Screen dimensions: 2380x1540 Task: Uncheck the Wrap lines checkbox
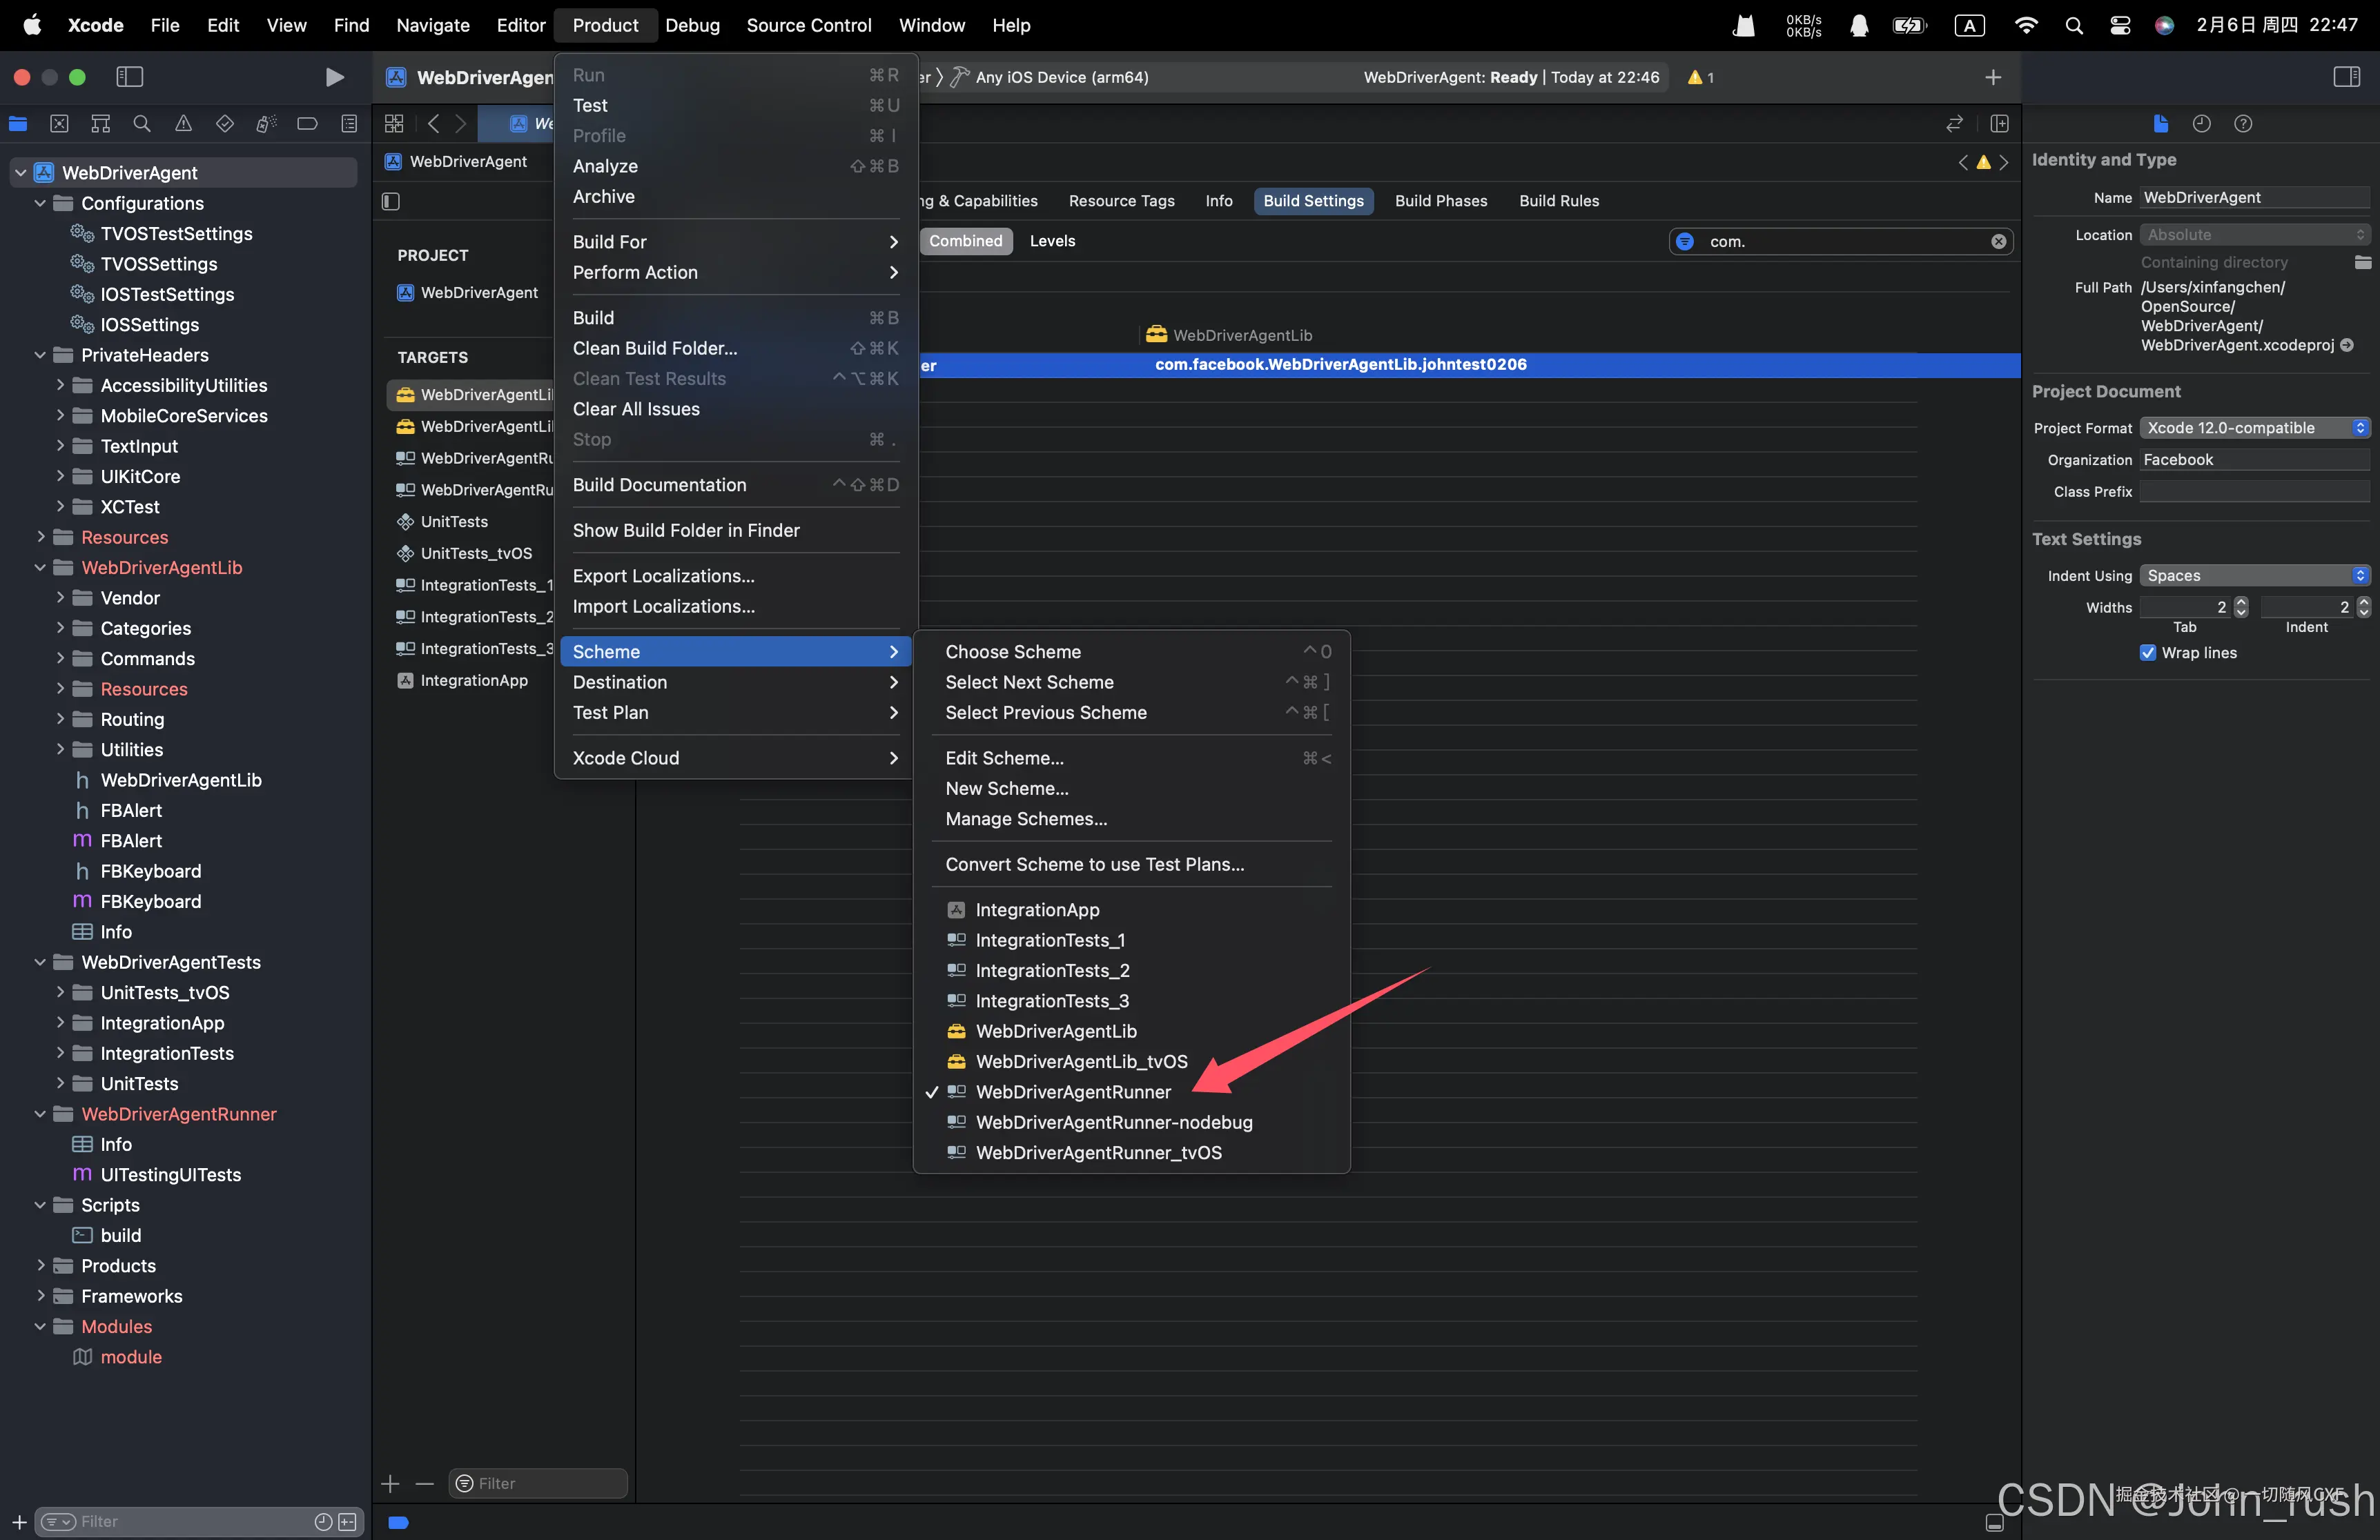tap(2147, 653)
